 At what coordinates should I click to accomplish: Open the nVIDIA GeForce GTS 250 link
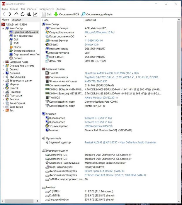(99, 126)
